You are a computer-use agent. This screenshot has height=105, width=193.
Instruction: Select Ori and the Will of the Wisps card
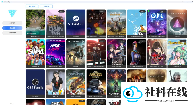click(x=157, y=24)
